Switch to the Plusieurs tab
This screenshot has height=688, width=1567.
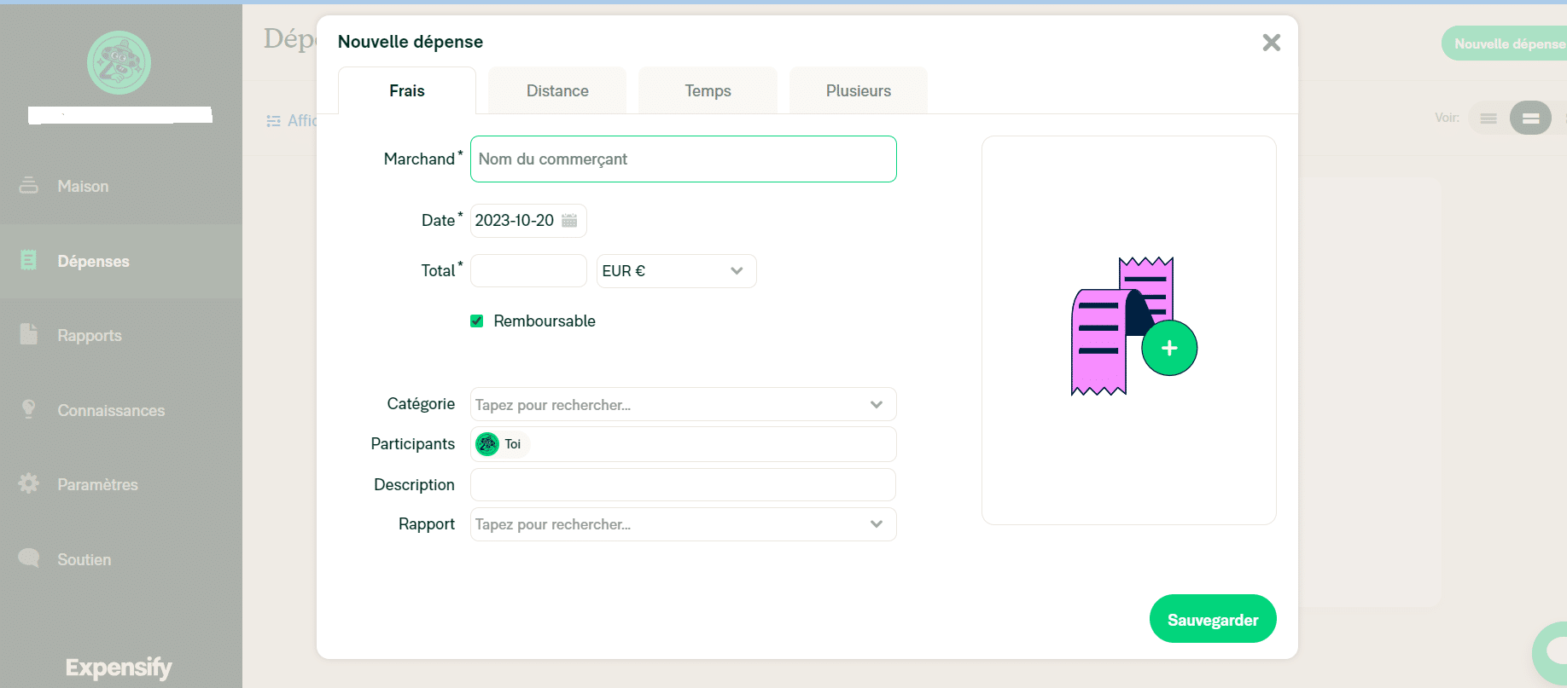pos(859,90)
